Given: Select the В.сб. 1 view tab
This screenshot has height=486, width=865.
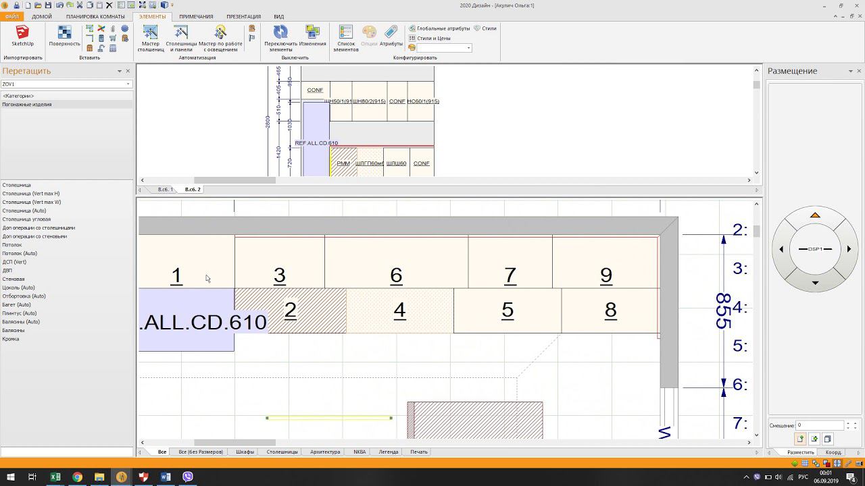Looking at the screenshot, I should 165,190.
